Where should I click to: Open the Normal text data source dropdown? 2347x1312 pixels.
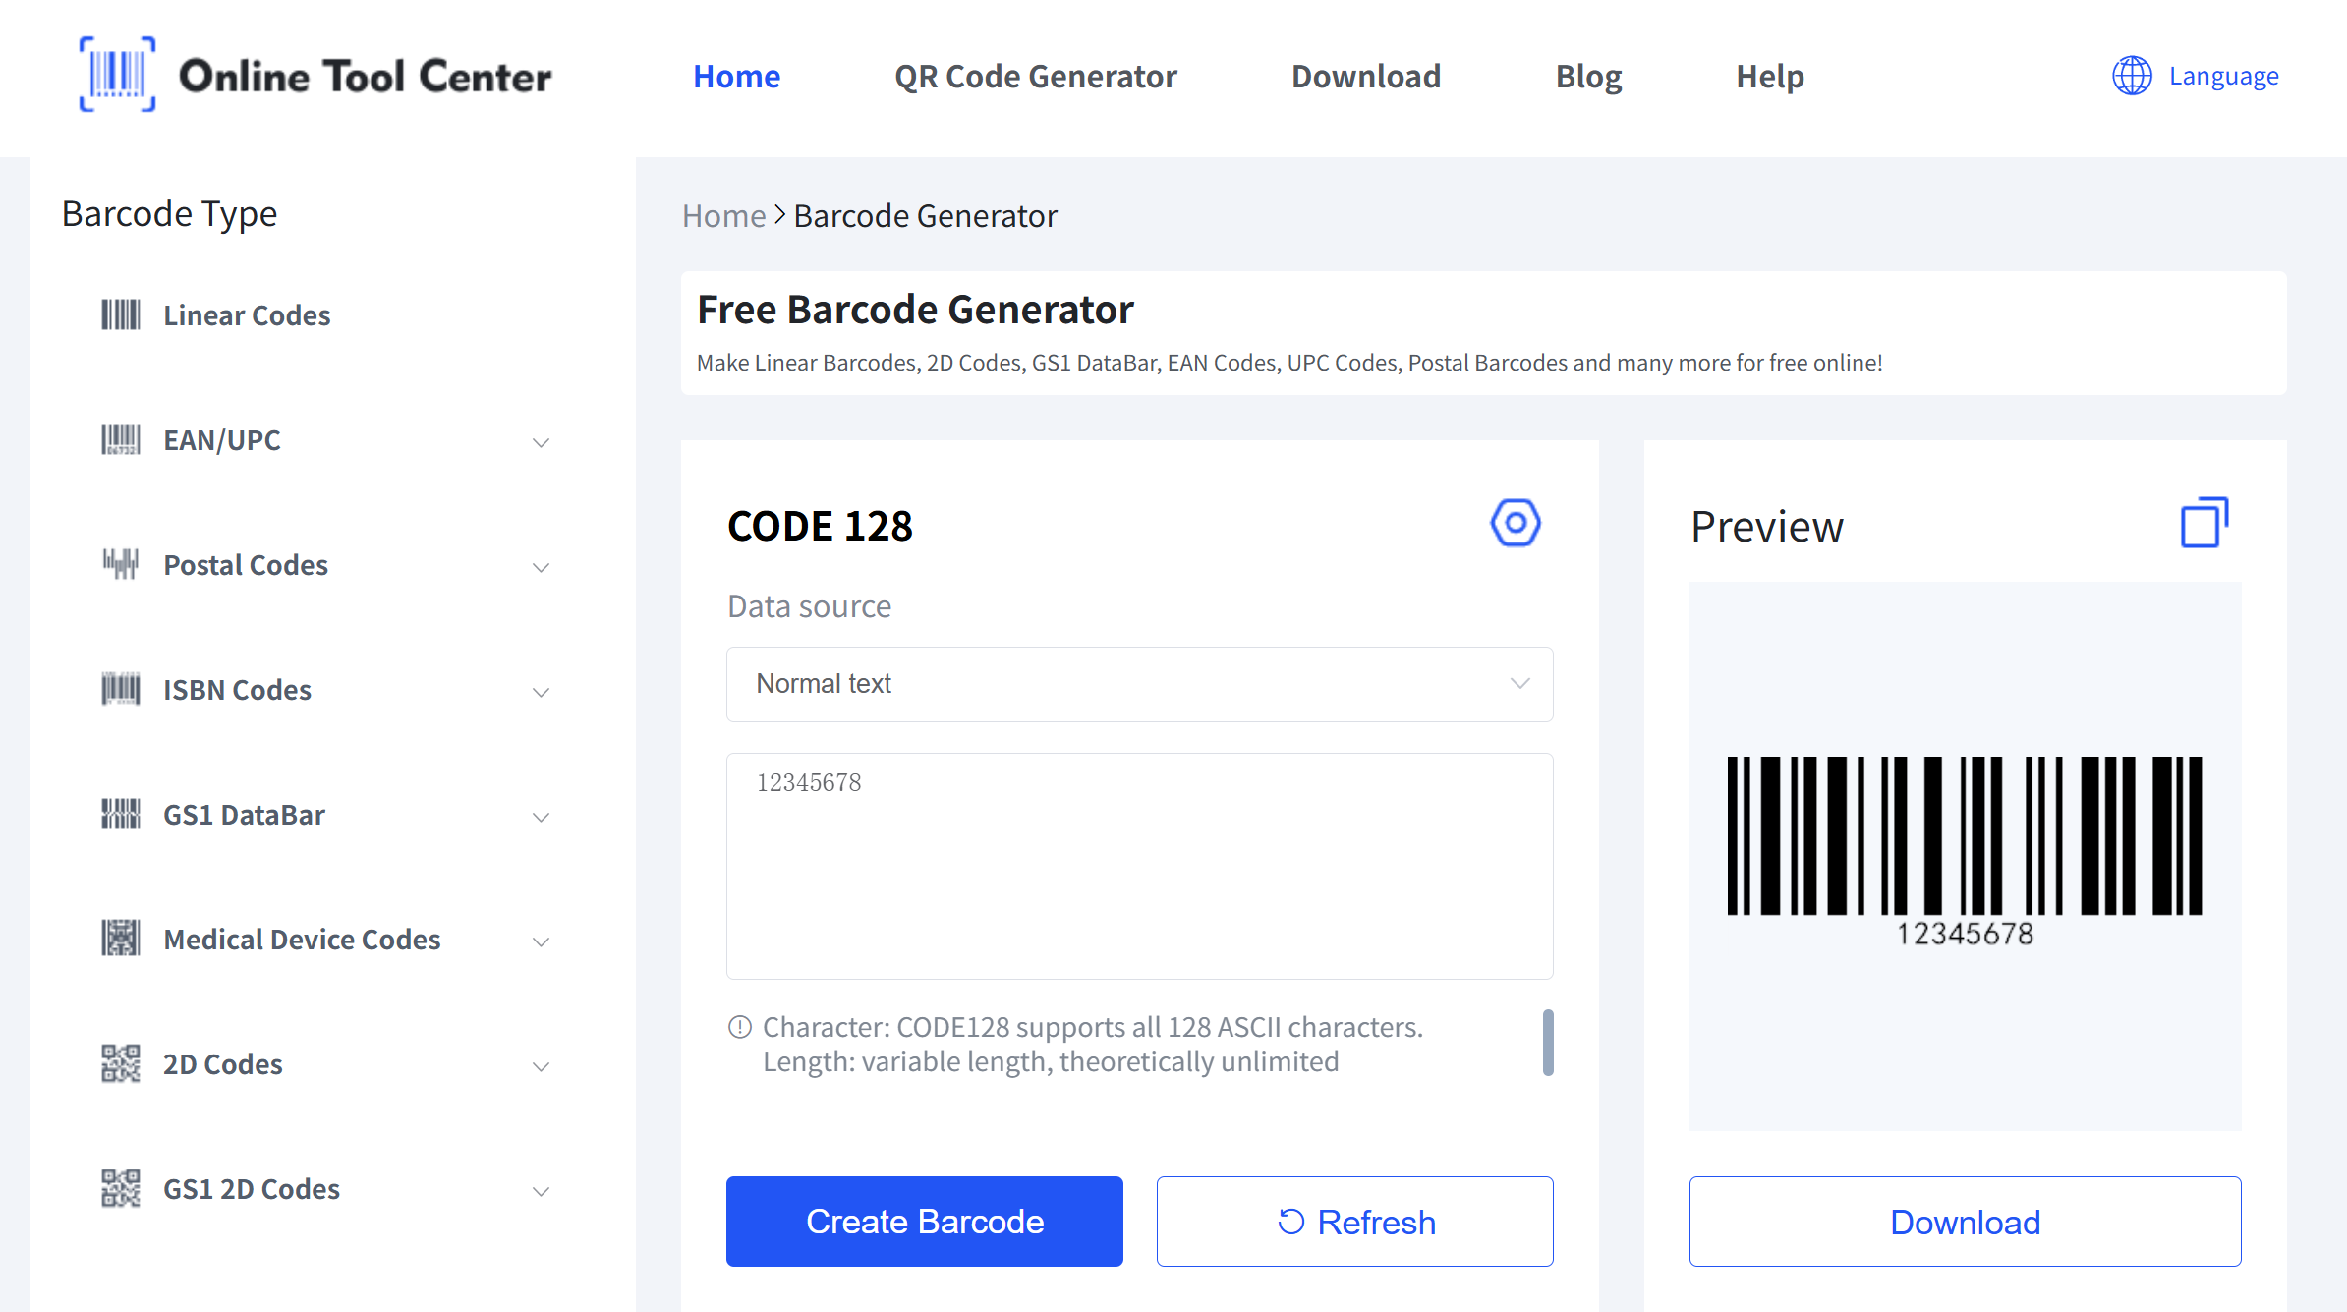(1139, 684)
